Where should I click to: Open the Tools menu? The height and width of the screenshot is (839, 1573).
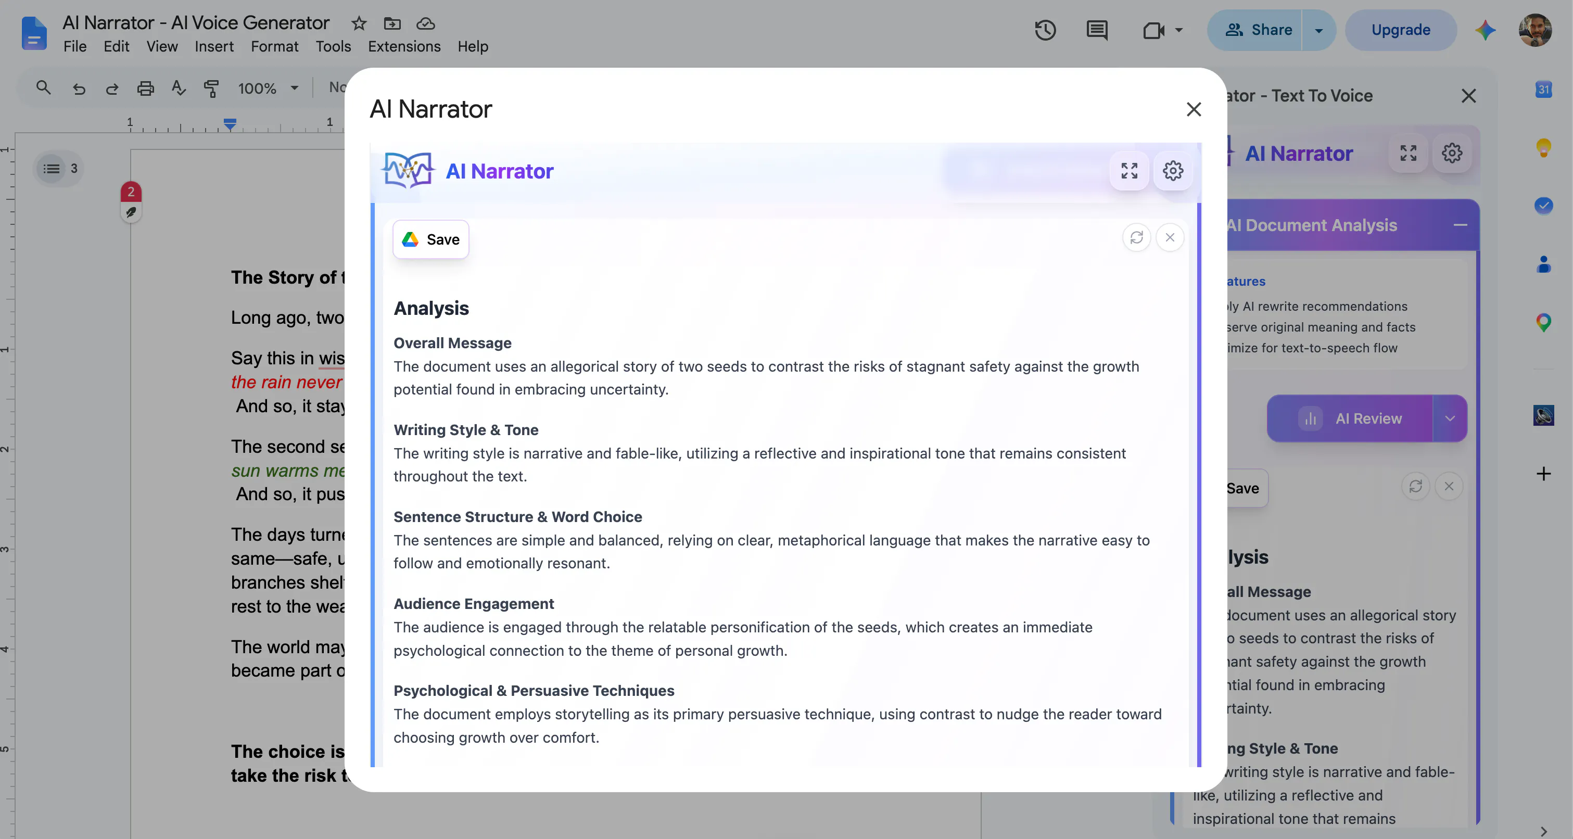pos(333,47)
